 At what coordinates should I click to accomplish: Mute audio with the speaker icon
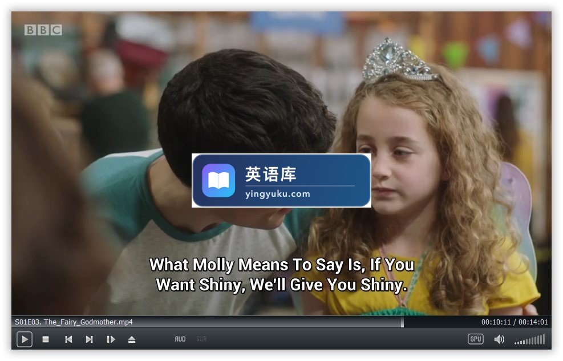pos(499,339)
